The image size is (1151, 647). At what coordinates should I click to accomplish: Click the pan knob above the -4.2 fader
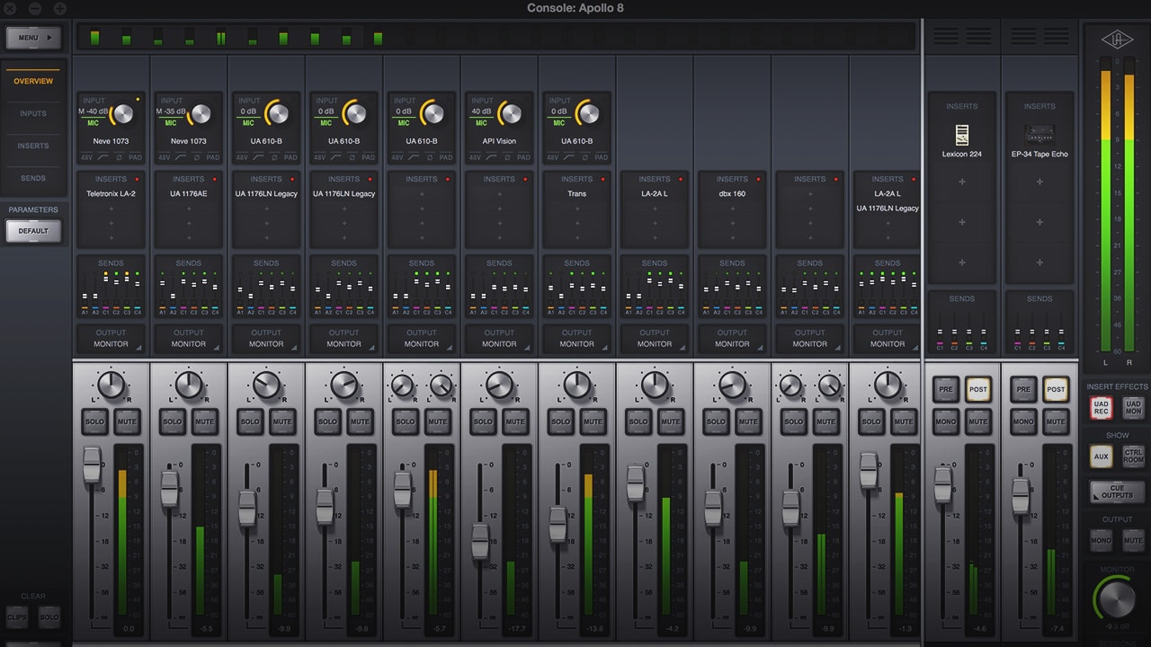pyautogui.click(x=655, y=386)
